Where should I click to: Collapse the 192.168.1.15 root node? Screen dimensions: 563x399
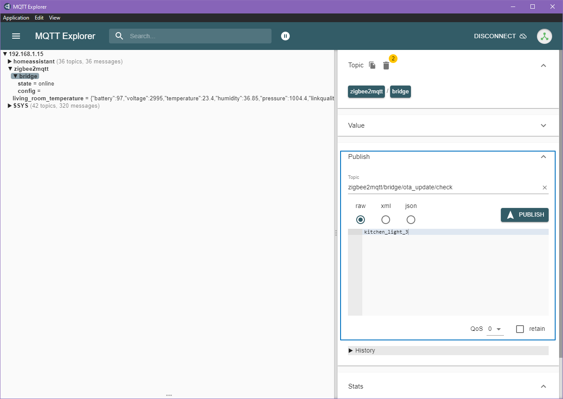point(5,54)
